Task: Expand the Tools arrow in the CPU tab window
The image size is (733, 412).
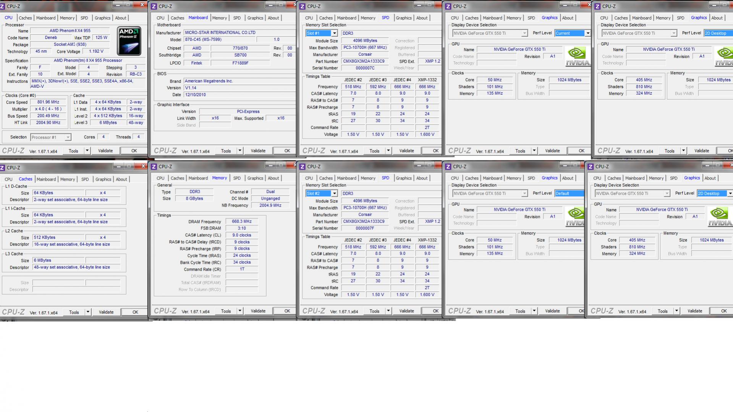Action: (x=87, y=151)
